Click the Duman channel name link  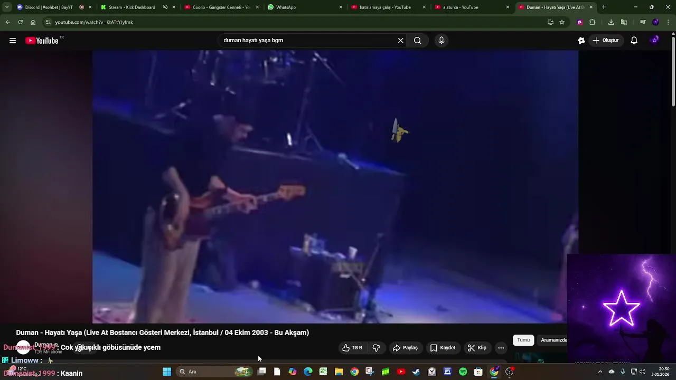[44, 345]
